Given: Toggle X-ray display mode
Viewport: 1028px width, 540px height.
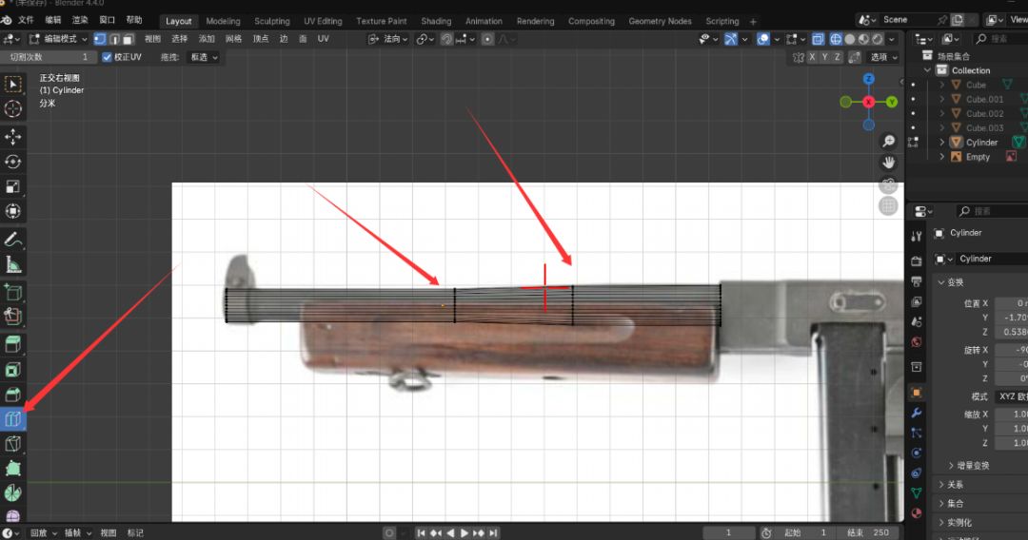Looking at the screenshot, I should [819, 39].
